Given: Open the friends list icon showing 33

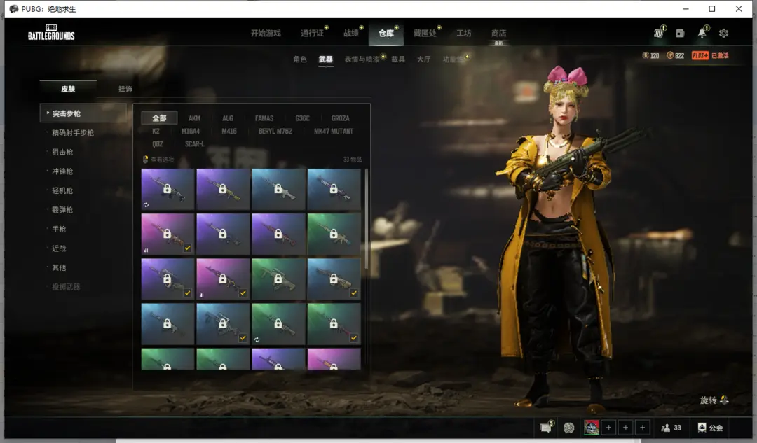Looking at the screenshot, I should (x=666, y=428).
